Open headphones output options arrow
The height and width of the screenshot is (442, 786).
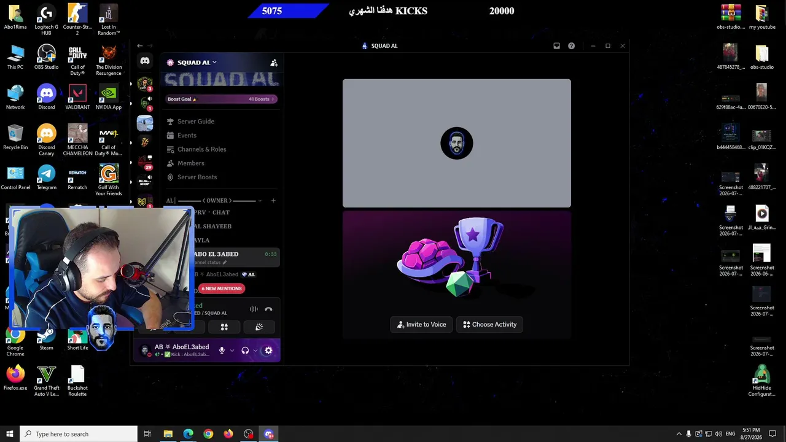point(255,351)
